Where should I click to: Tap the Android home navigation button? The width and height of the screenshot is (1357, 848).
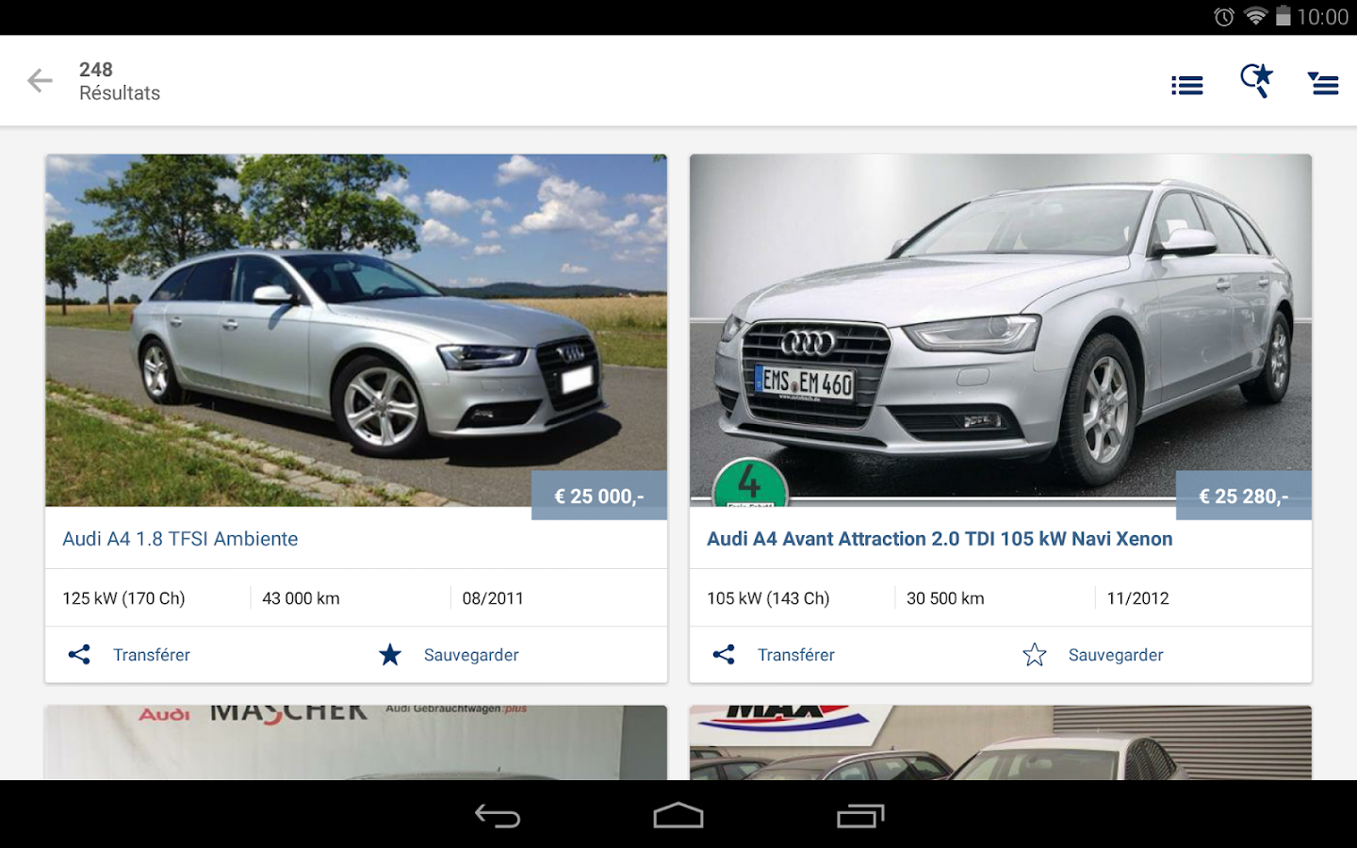678,816
